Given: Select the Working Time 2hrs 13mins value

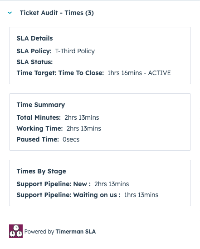Looking at the screenshot, I should (84, 128).
